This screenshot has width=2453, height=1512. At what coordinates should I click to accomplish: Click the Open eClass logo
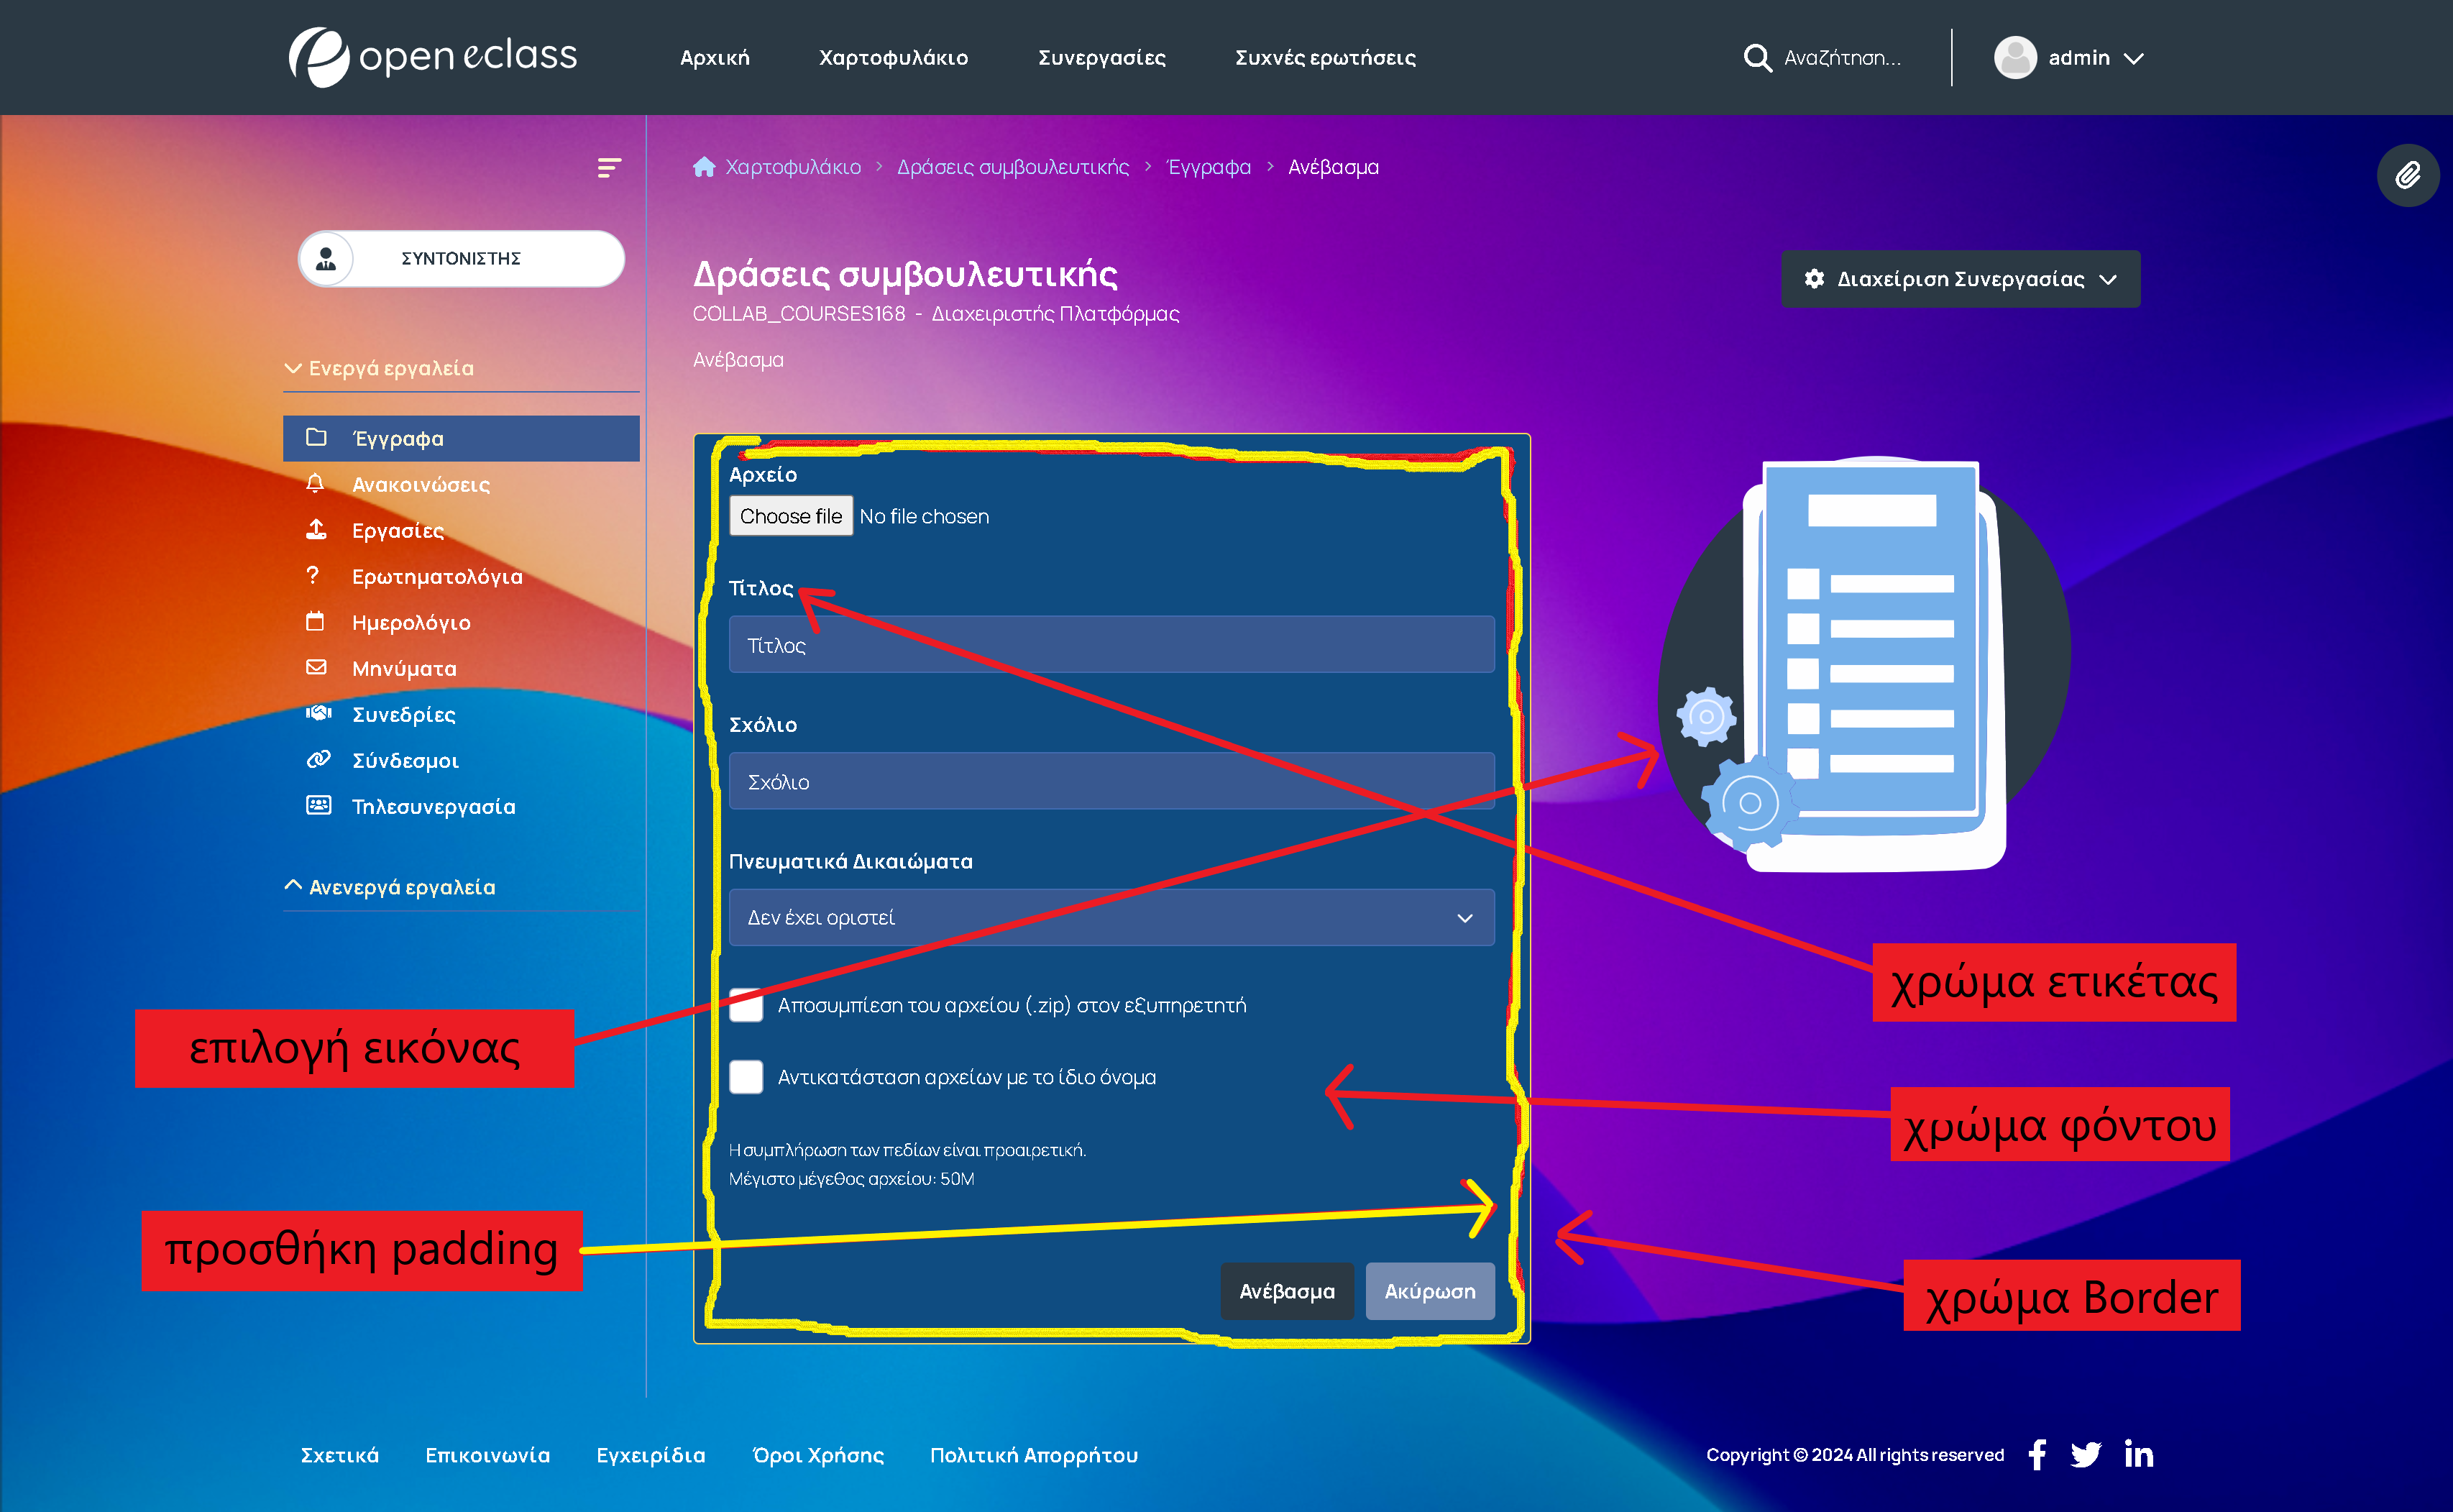click(433, 57)
